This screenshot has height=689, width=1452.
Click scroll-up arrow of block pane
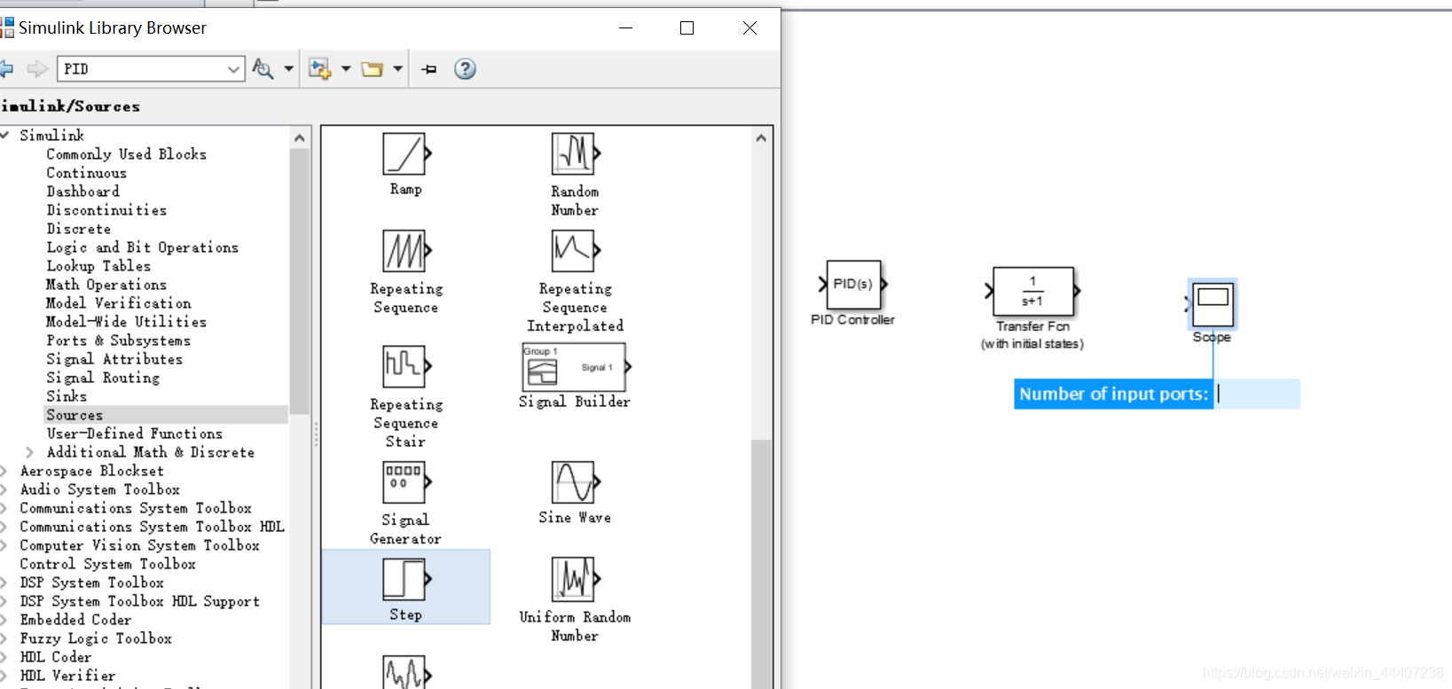tap(761, 138)
